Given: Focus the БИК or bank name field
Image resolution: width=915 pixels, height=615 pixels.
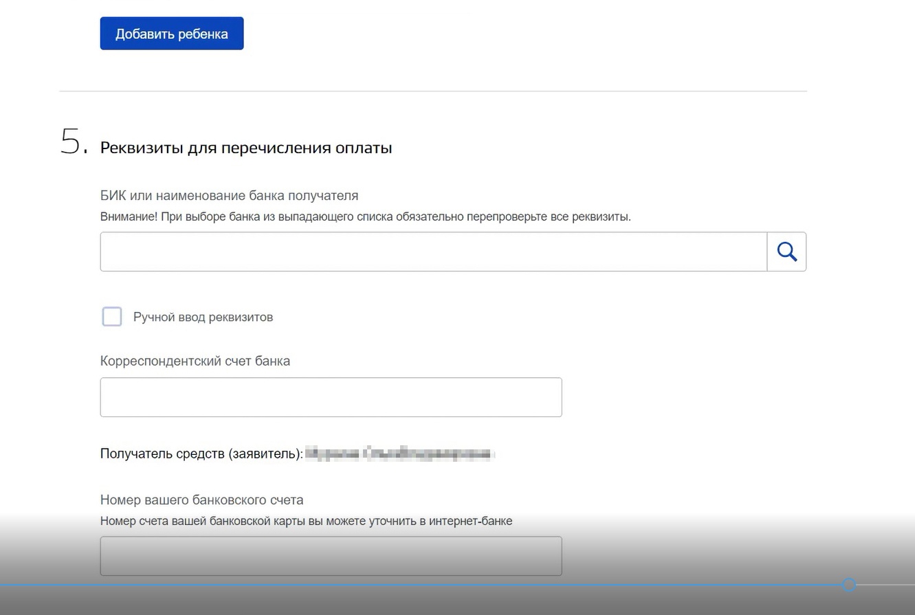Looking at the screenshot, I should pyautogui.click(x=434, y=251).
